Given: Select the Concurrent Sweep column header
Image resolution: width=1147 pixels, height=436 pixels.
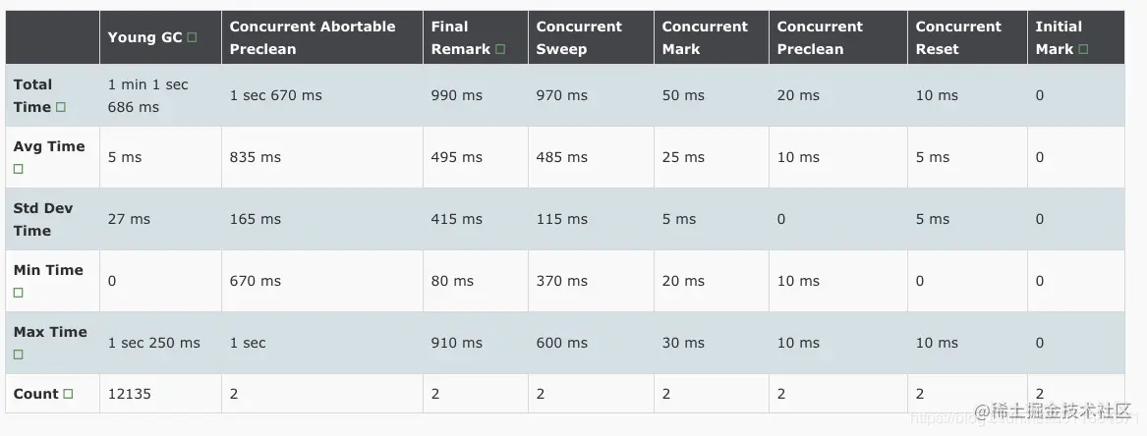Looking at the screenshot, I should [x=579, y=37].
